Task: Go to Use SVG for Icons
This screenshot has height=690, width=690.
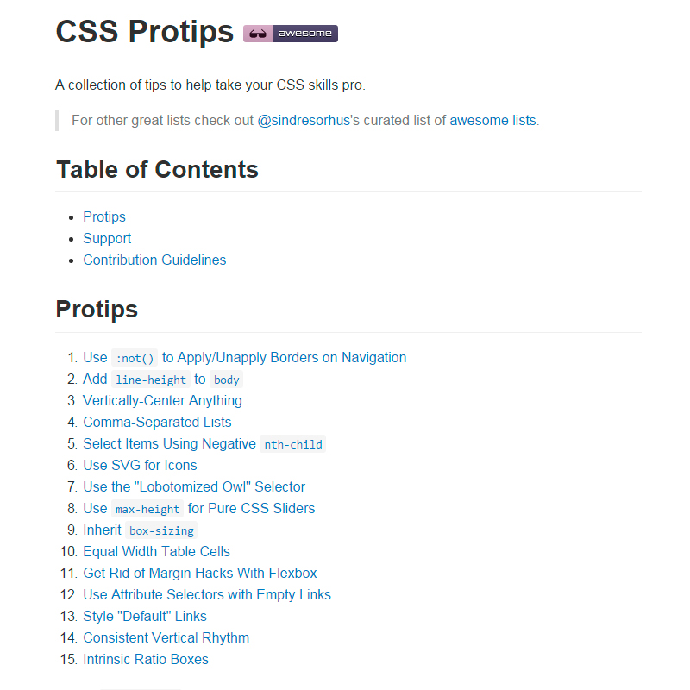Action: [x=140, y=465]
